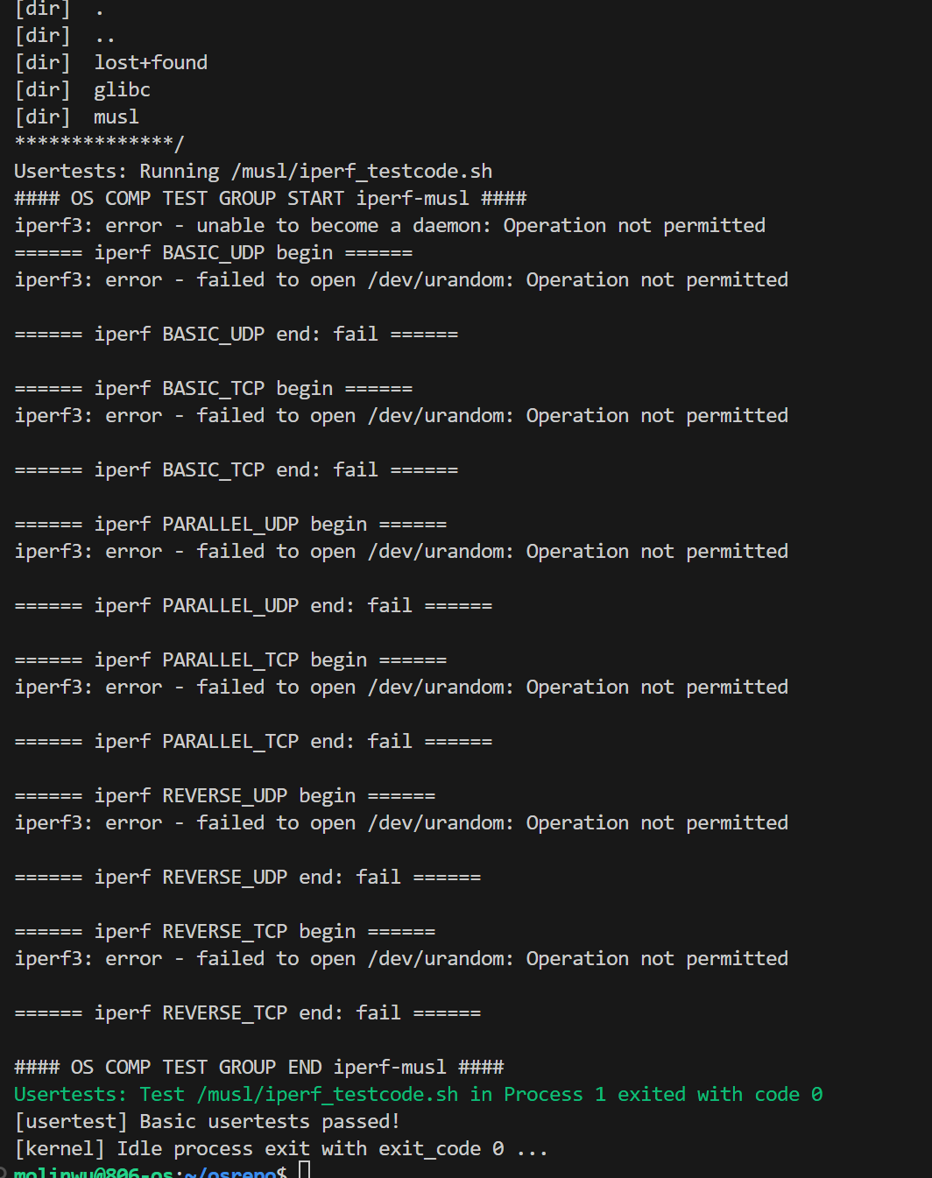Click the lost+found directory entry
Viewport: 932px width, 1178px height.
coord(151,63)
